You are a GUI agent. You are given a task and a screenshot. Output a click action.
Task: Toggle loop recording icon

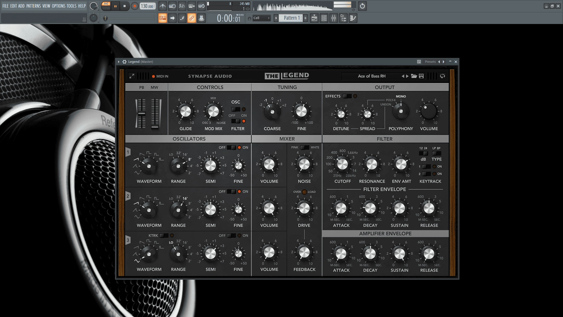click(x=201, y=6)
